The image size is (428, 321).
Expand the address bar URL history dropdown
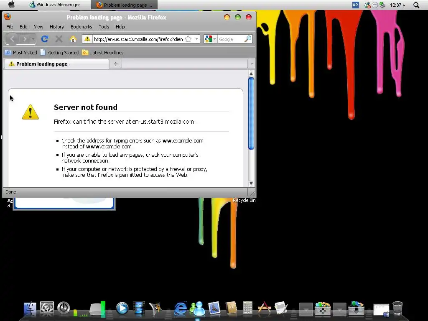196,39
